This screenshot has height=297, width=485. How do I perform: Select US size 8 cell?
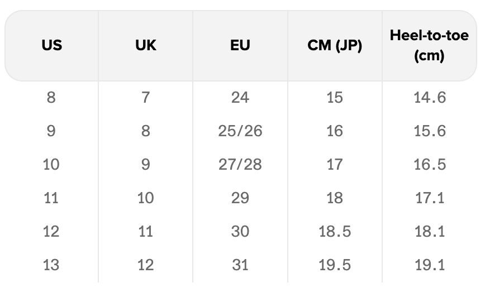(51, 98)
